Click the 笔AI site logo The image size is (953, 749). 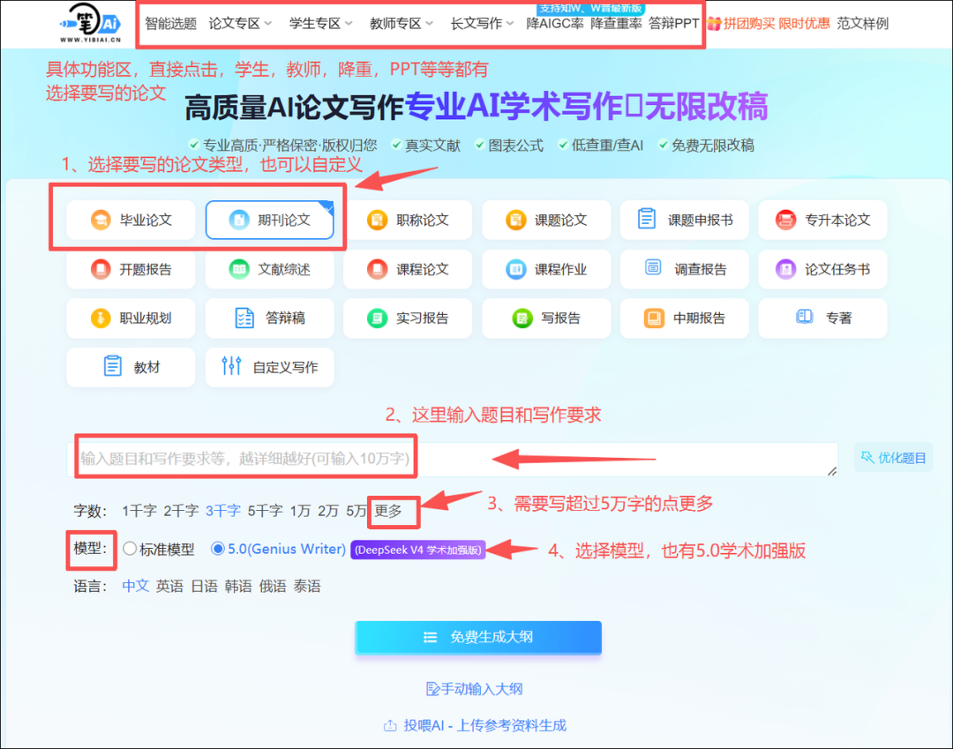(x=90, y=23)
